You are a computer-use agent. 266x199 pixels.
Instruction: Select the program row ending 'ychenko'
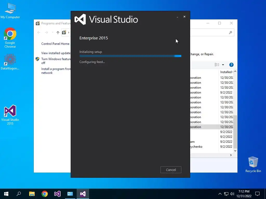coord(212,147)
